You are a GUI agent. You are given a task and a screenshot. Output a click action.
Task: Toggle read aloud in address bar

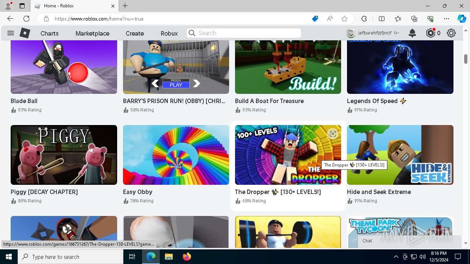[x=330, y=19]
